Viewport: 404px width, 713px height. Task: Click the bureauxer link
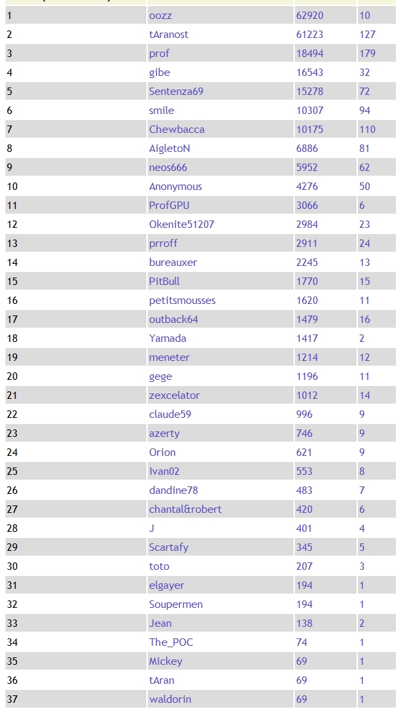pos(173,263)
